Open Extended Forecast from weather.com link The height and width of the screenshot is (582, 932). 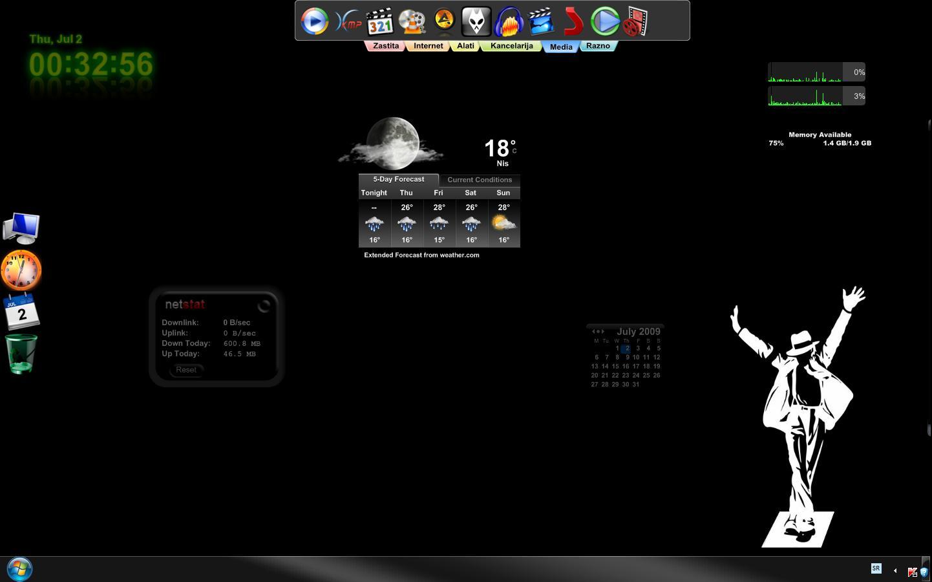(x=421, y=255)
